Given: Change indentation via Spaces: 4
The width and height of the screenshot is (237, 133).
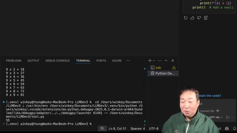Looking at the screenshot, I should click(137, 129).
